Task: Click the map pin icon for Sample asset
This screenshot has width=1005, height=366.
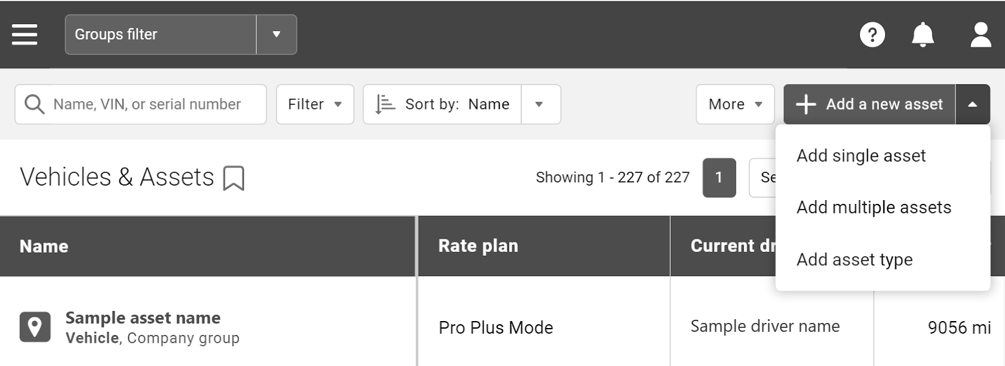Action: pyautogui.click(x=35, y=327)
